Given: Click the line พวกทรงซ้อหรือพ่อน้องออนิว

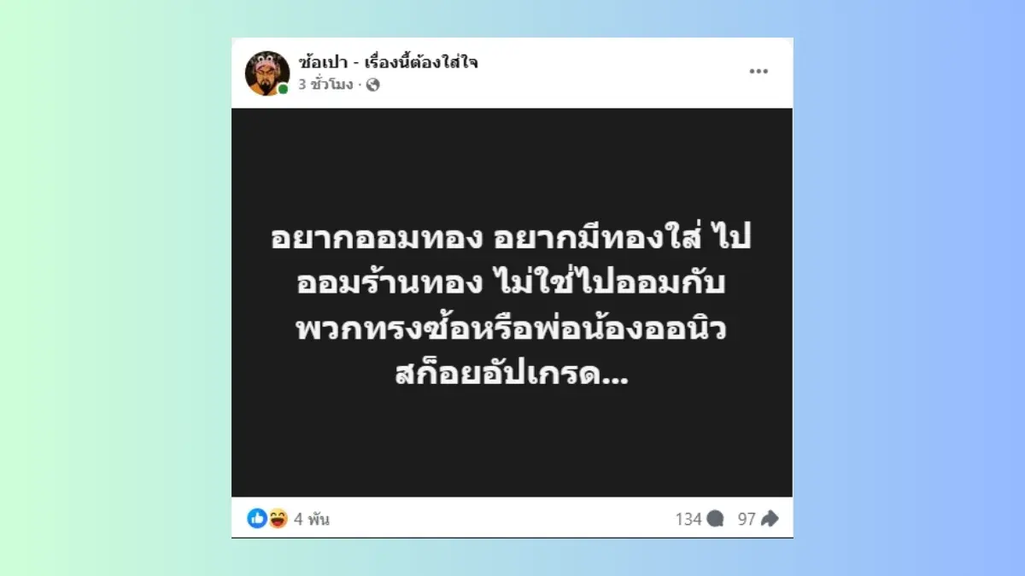Looking at the screenshot, I should [512, 329].
